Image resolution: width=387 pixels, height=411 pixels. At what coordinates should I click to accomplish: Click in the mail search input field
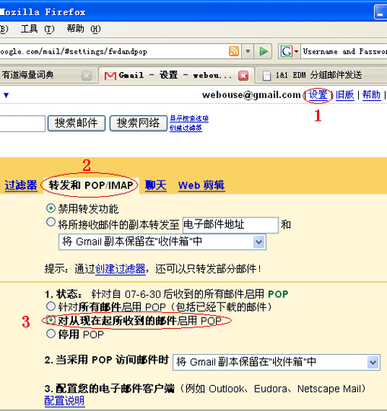tap(22, 123)
